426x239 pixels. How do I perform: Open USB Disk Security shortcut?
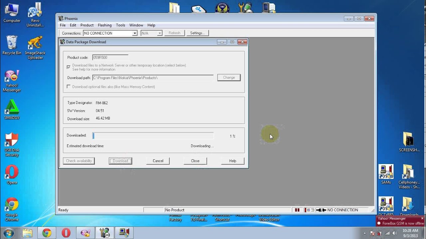[12, 145]
